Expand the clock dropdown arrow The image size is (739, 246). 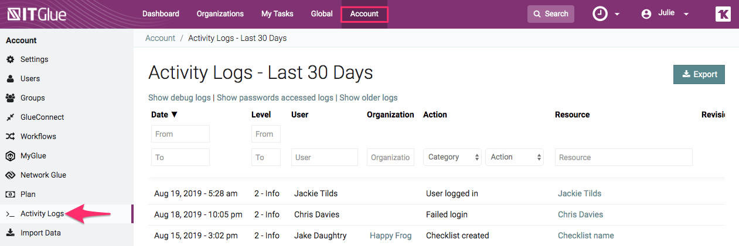pos(617,15)
